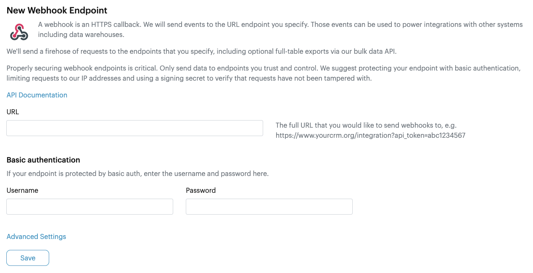Viewport: 533px width, 273px height.
Task: Click the Username field label
Action: 22,190
